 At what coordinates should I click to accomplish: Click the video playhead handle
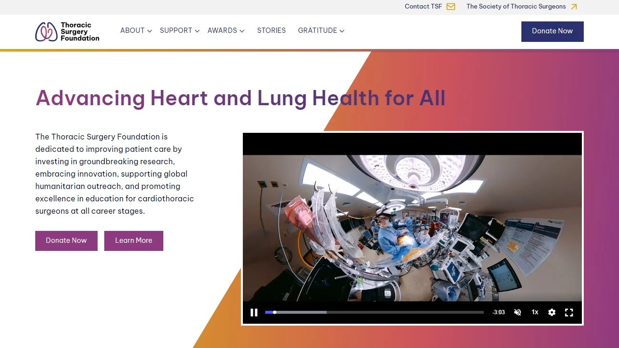coord(275,312)
